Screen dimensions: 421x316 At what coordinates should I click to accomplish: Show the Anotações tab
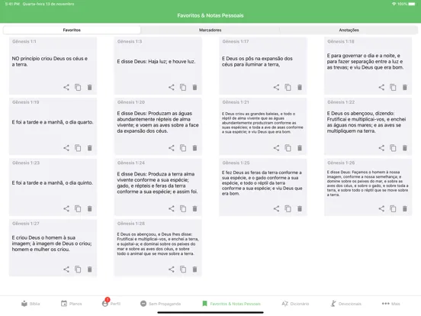349,30
